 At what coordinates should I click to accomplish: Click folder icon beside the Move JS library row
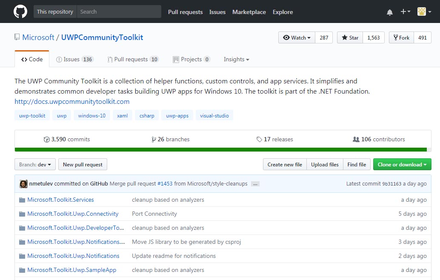[22, 242]
